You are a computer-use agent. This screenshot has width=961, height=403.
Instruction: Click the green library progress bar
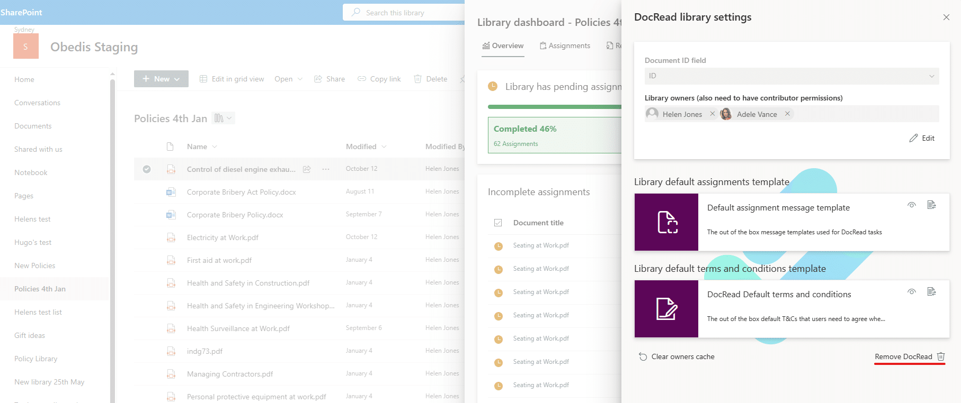tap(555, 107)
